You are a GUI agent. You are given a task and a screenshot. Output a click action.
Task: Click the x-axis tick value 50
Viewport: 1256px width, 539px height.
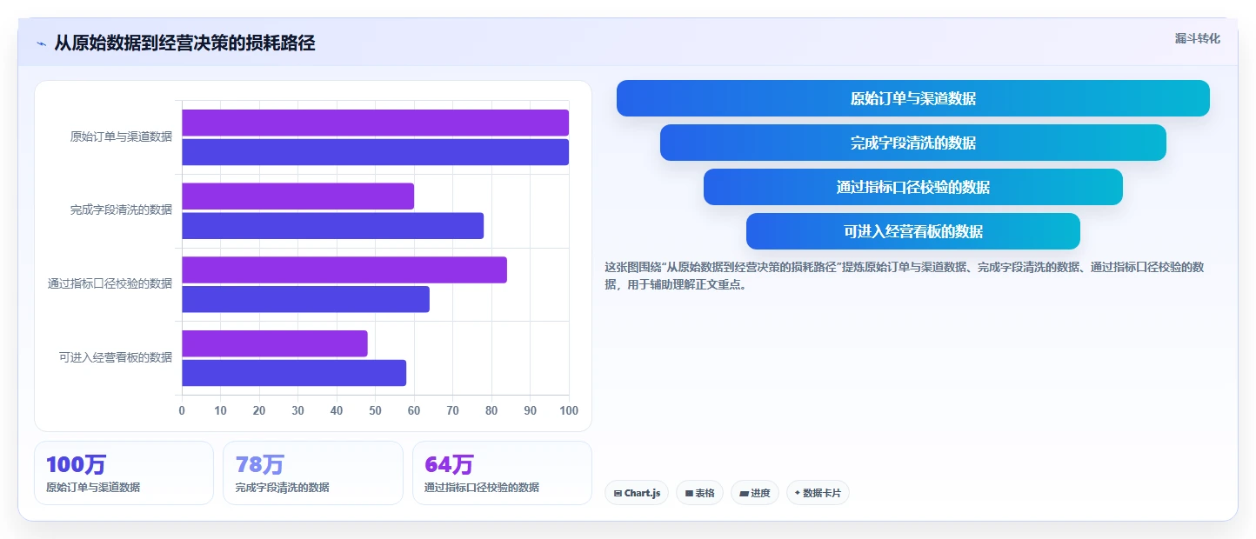[x=375, y=410]
